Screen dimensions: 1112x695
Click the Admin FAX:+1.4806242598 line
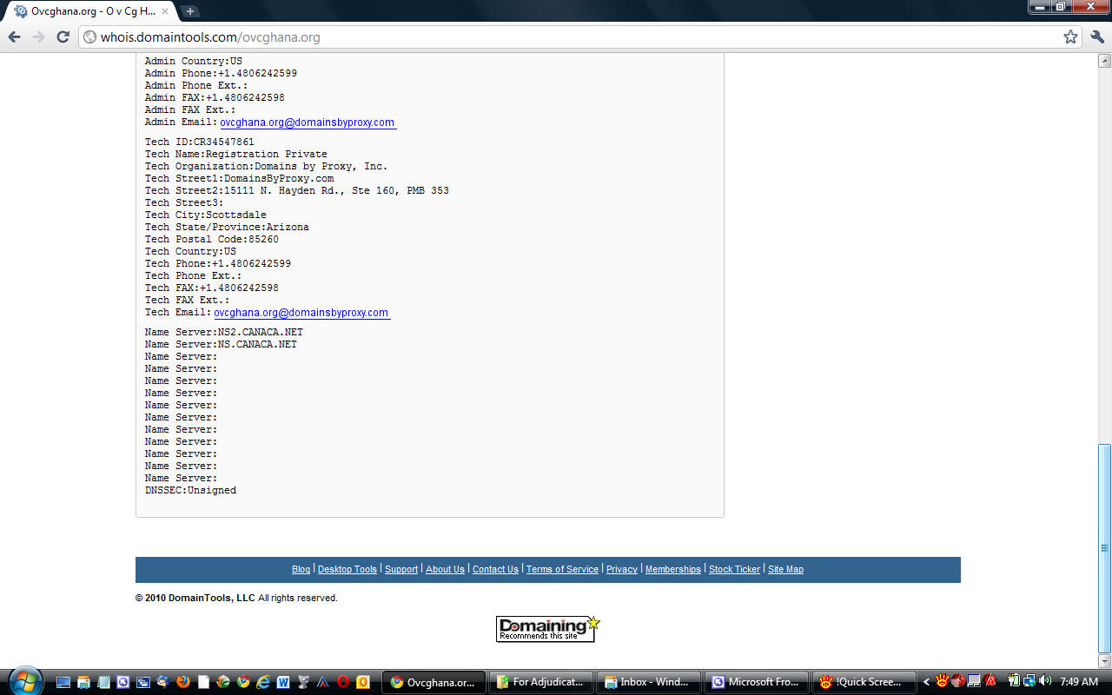click(215, 98)
